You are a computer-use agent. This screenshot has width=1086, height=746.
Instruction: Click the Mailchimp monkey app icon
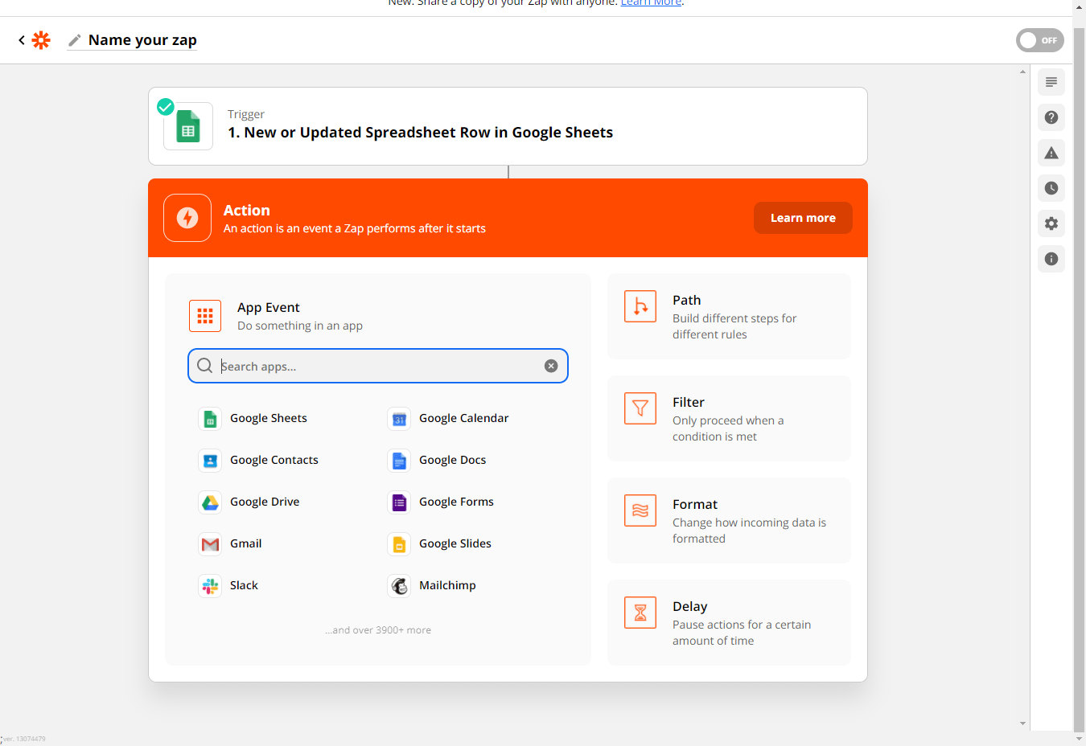399,585
